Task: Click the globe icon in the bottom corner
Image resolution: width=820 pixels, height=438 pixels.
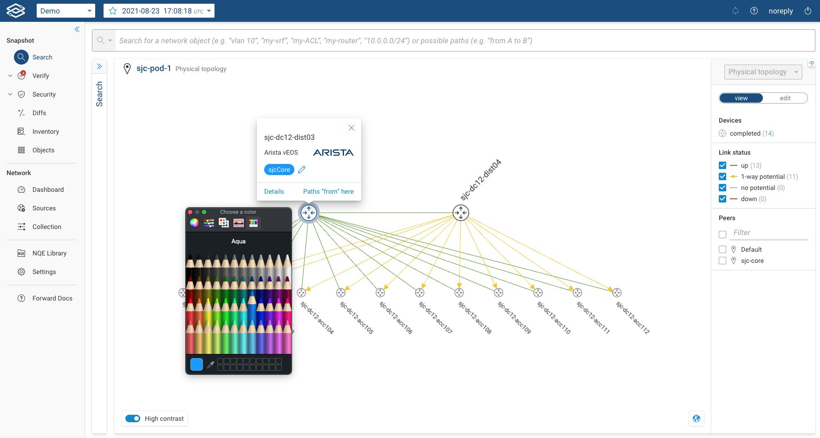Action: [x=696, y=418]
